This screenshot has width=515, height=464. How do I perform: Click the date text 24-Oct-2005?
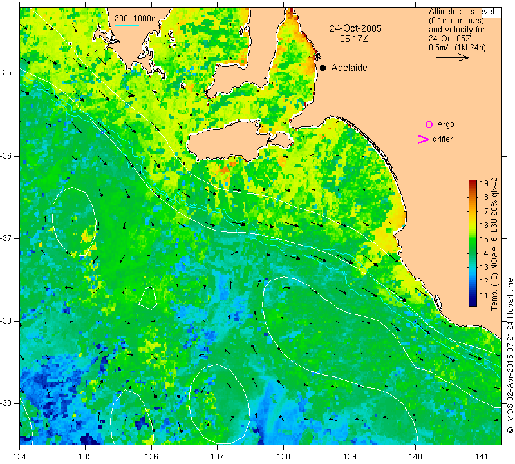356,28
